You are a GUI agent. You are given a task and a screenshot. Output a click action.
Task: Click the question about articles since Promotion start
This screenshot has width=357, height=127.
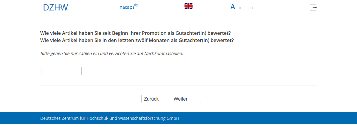point(135,33)
